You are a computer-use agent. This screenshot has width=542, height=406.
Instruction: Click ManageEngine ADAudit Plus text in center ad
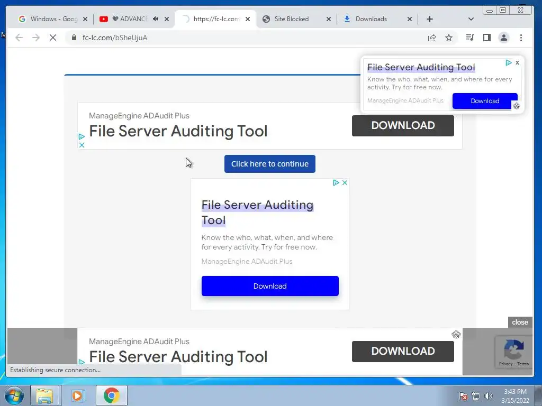tap(247, 261)
